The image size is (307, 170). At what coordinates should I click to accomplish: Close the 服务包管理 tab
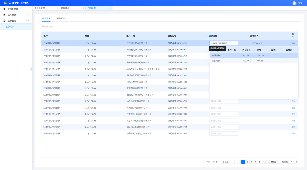[x=57, y=8]
